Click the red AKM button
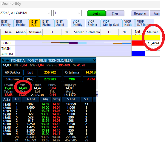 89,79
